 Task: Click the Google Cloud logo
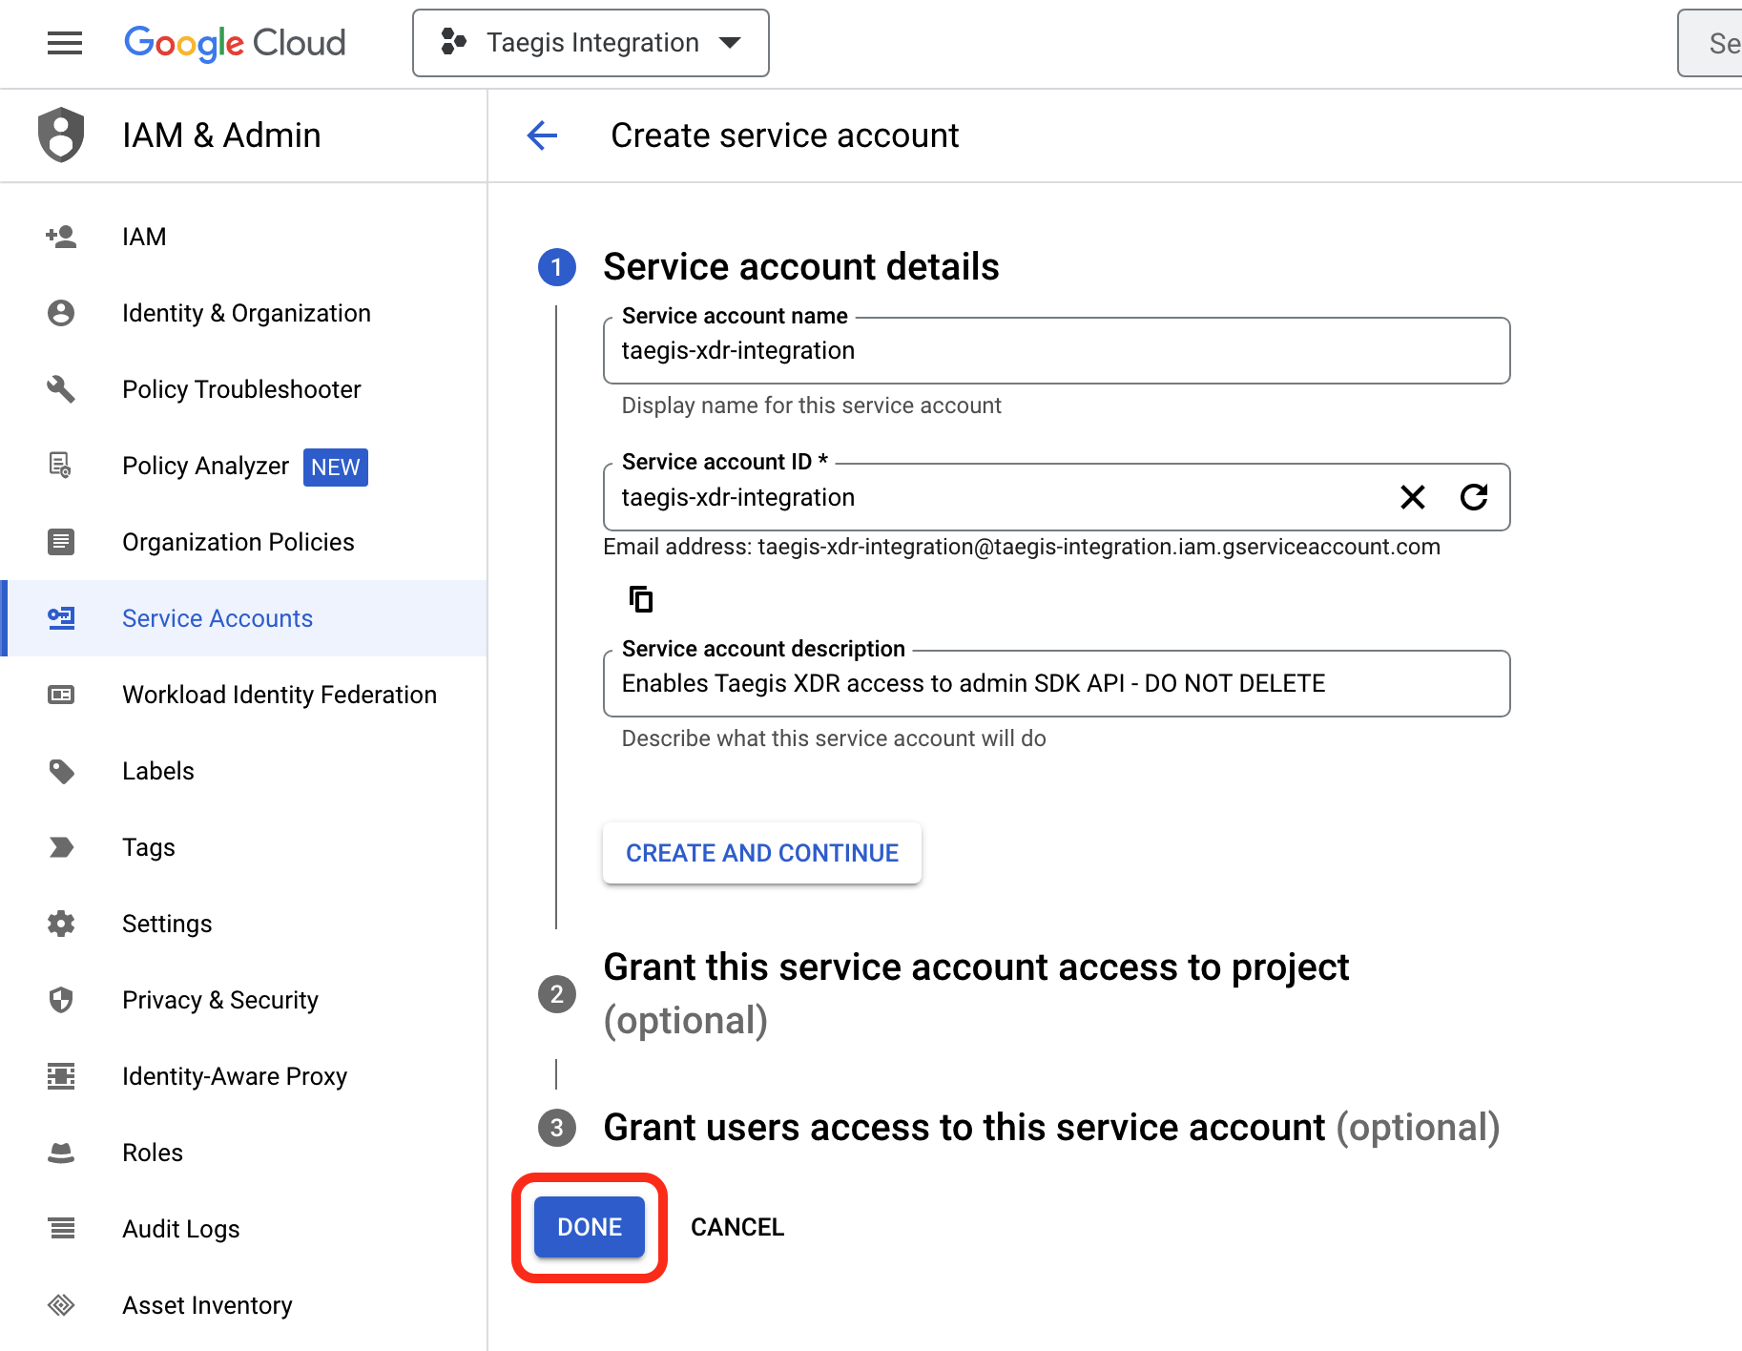[235, 43]
